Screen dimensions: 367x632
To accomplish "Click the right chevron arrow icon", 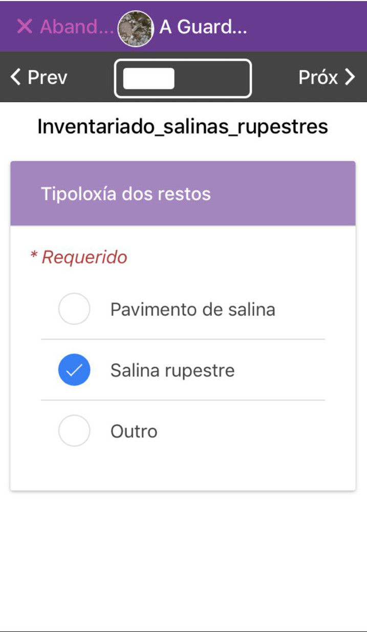I will 350,77.
